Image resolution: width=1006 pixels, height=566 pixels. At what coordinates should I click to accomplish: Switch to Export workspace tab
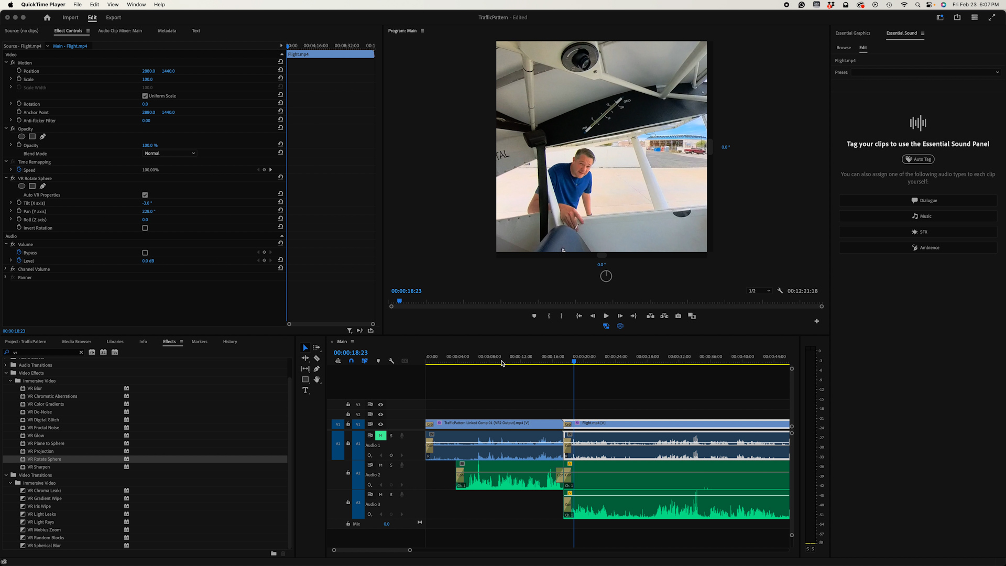(x=114, y=17)
